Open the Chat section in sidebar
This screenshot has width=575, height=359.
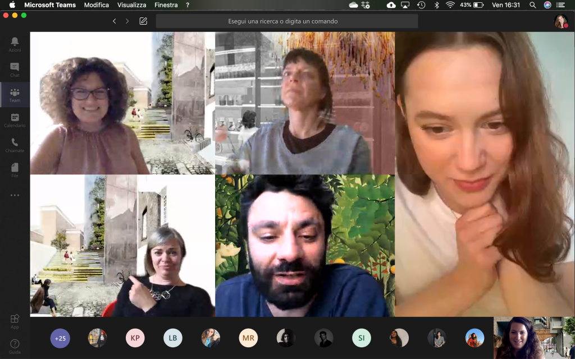15,69
